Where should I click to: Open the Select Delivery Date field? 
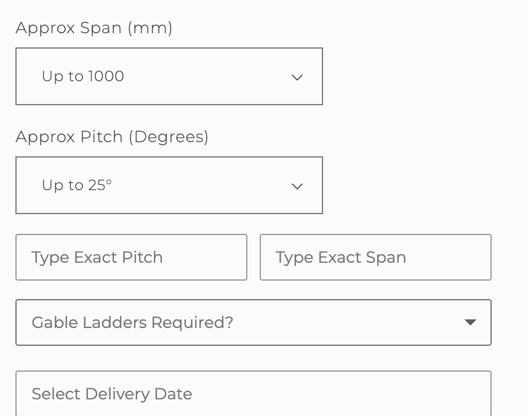(x=253, y=394)
